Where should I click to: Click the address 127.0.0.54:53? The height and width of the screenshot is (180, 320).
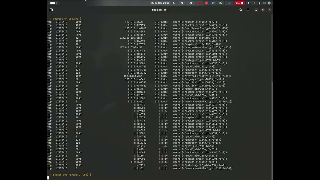133,76
